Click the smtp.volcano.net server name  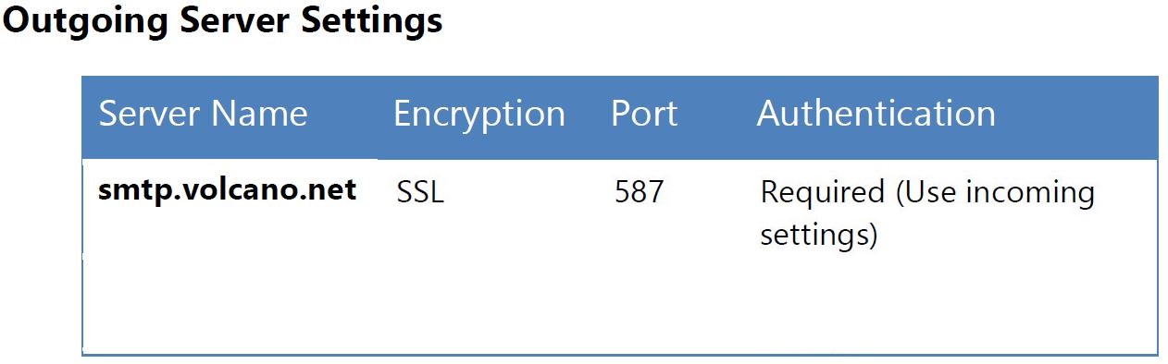tap(228, 190)
